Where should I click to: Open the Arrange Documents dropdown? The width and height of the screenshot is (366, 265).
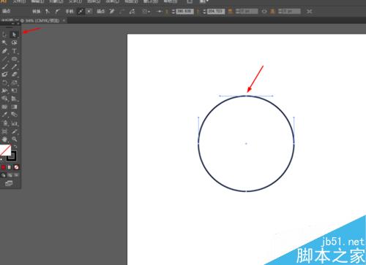point(204,1)
